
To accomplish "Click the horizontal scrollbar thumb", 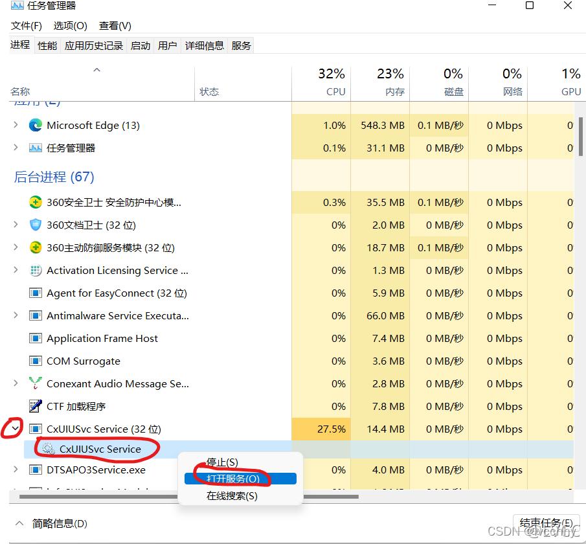I will [x=188, y=497].
